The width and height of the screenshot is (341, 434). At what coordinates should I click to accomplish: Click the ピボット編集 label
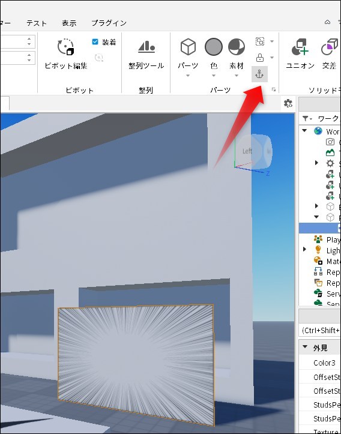[66, 65]
